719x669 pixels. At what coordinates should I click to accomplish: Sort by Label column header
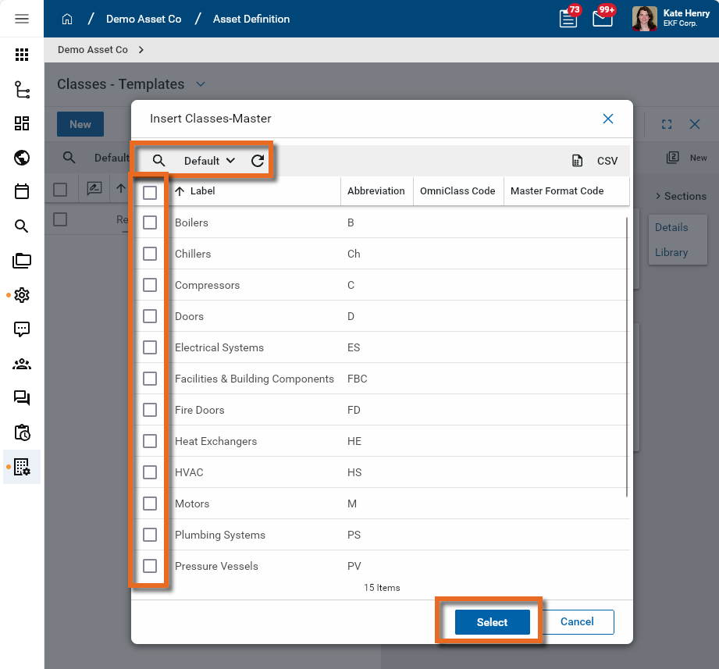point(202,191)
